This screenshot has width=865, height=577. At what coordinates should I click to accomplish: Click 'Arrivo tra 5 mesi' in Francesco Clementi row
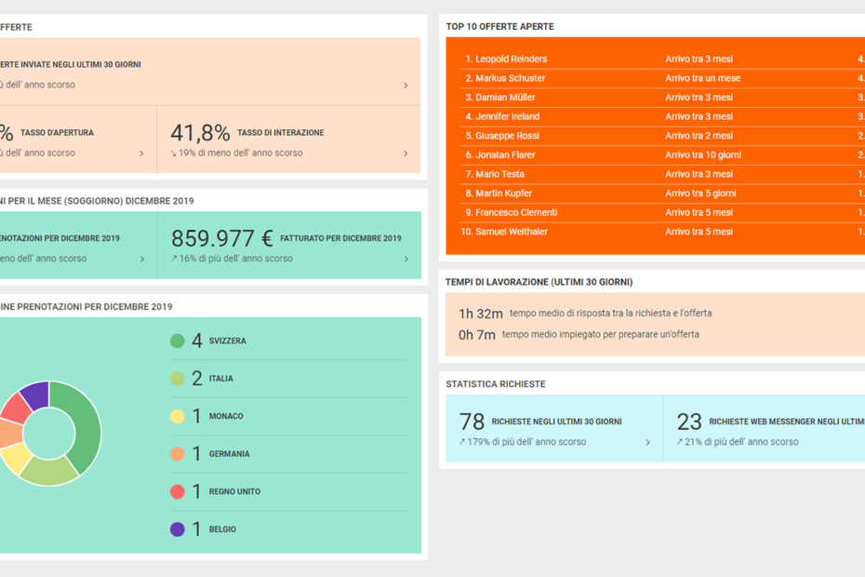point(699,212)
